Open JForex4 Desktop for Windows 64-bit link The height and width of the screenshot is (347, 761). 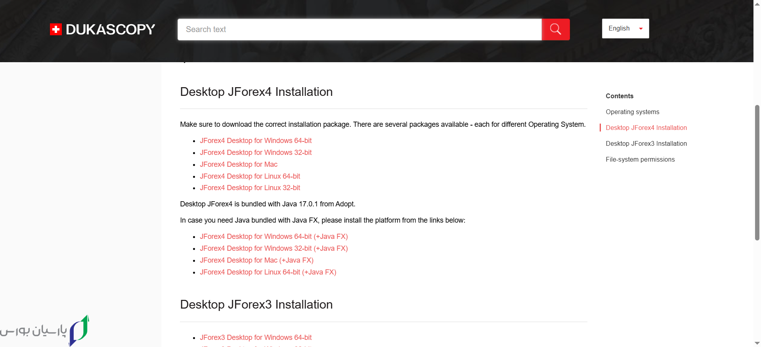tap(256, 141)
